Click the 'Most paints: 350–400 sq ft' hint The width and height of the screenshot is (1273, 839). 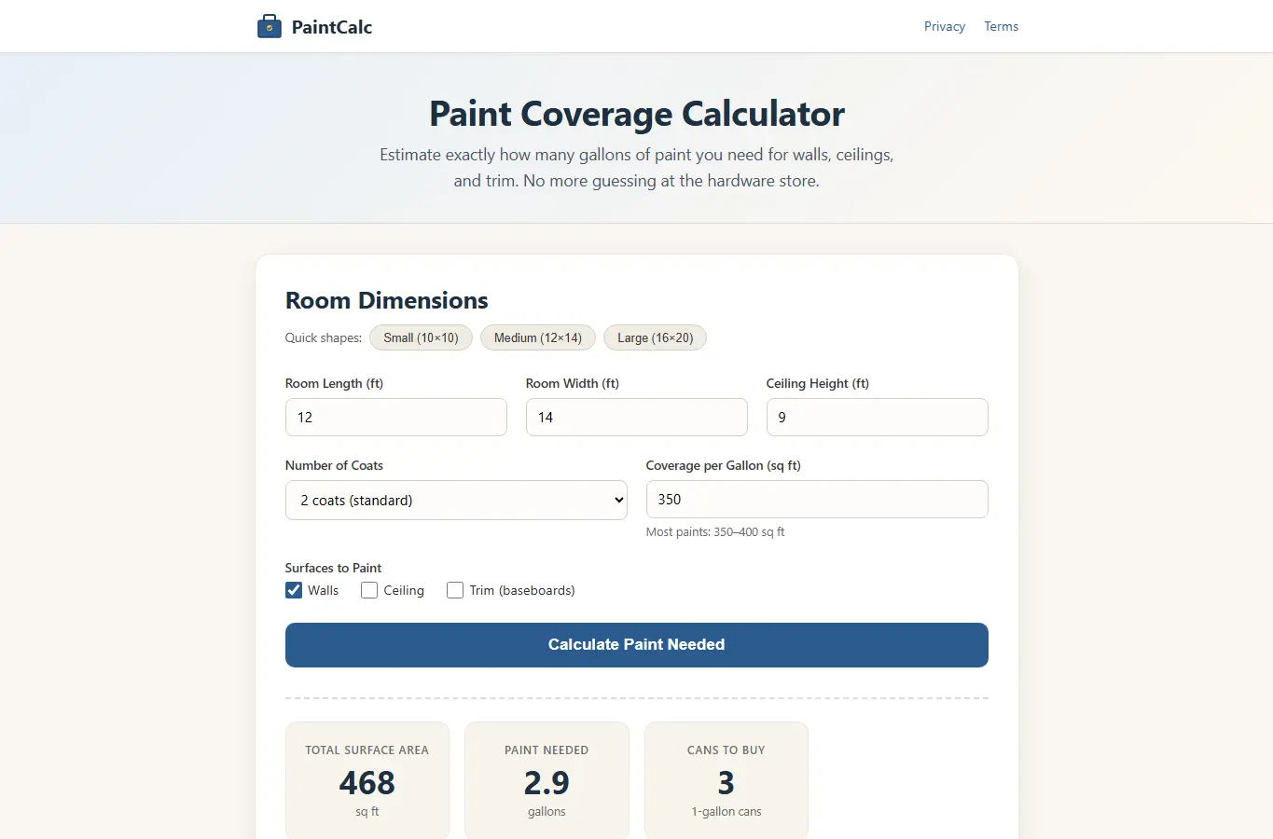point(715,532)
